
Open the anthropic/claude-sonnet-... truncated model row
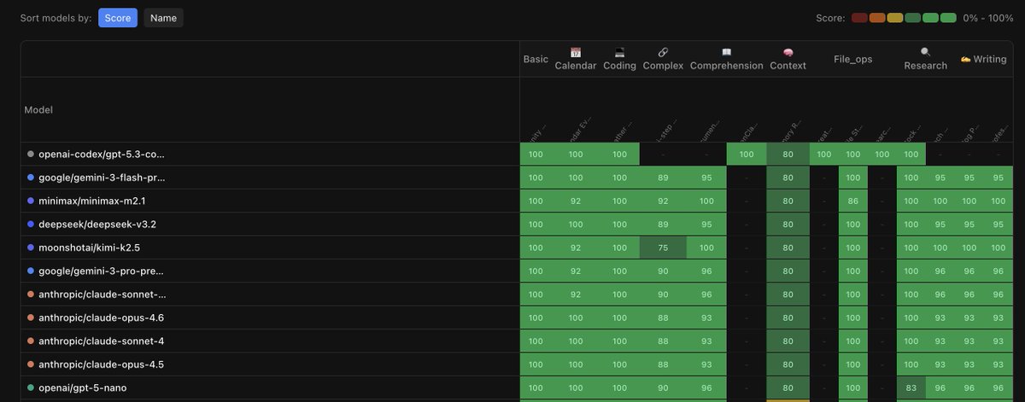pos(270,294)
